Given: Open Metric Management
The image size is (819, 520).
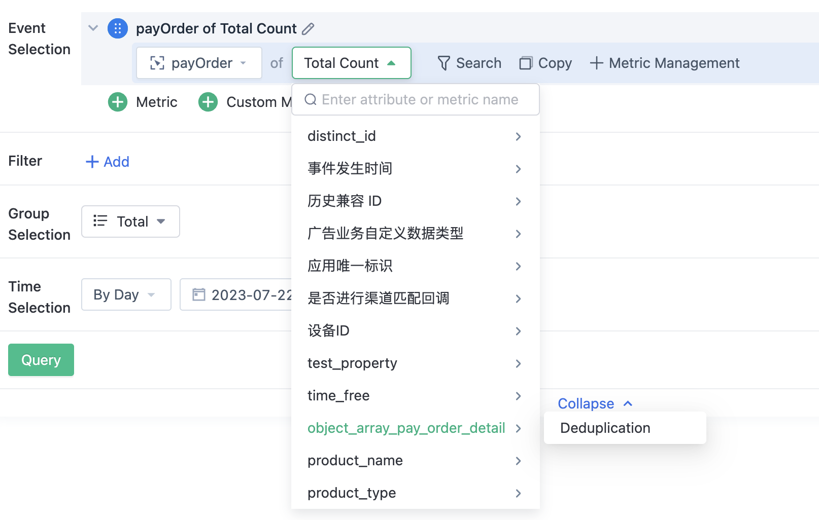Looking at the screenshot, I should [665, 63].
